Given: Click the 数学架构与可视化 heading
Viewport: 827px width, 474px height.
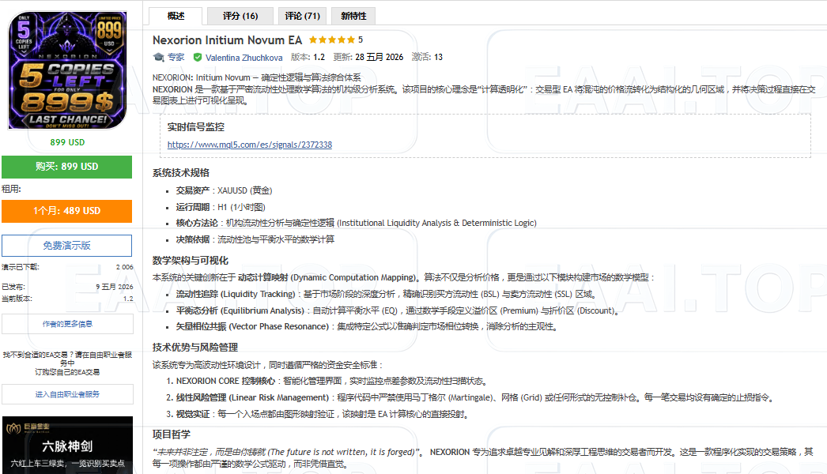Looking at the screenshot, I should 191,261.
